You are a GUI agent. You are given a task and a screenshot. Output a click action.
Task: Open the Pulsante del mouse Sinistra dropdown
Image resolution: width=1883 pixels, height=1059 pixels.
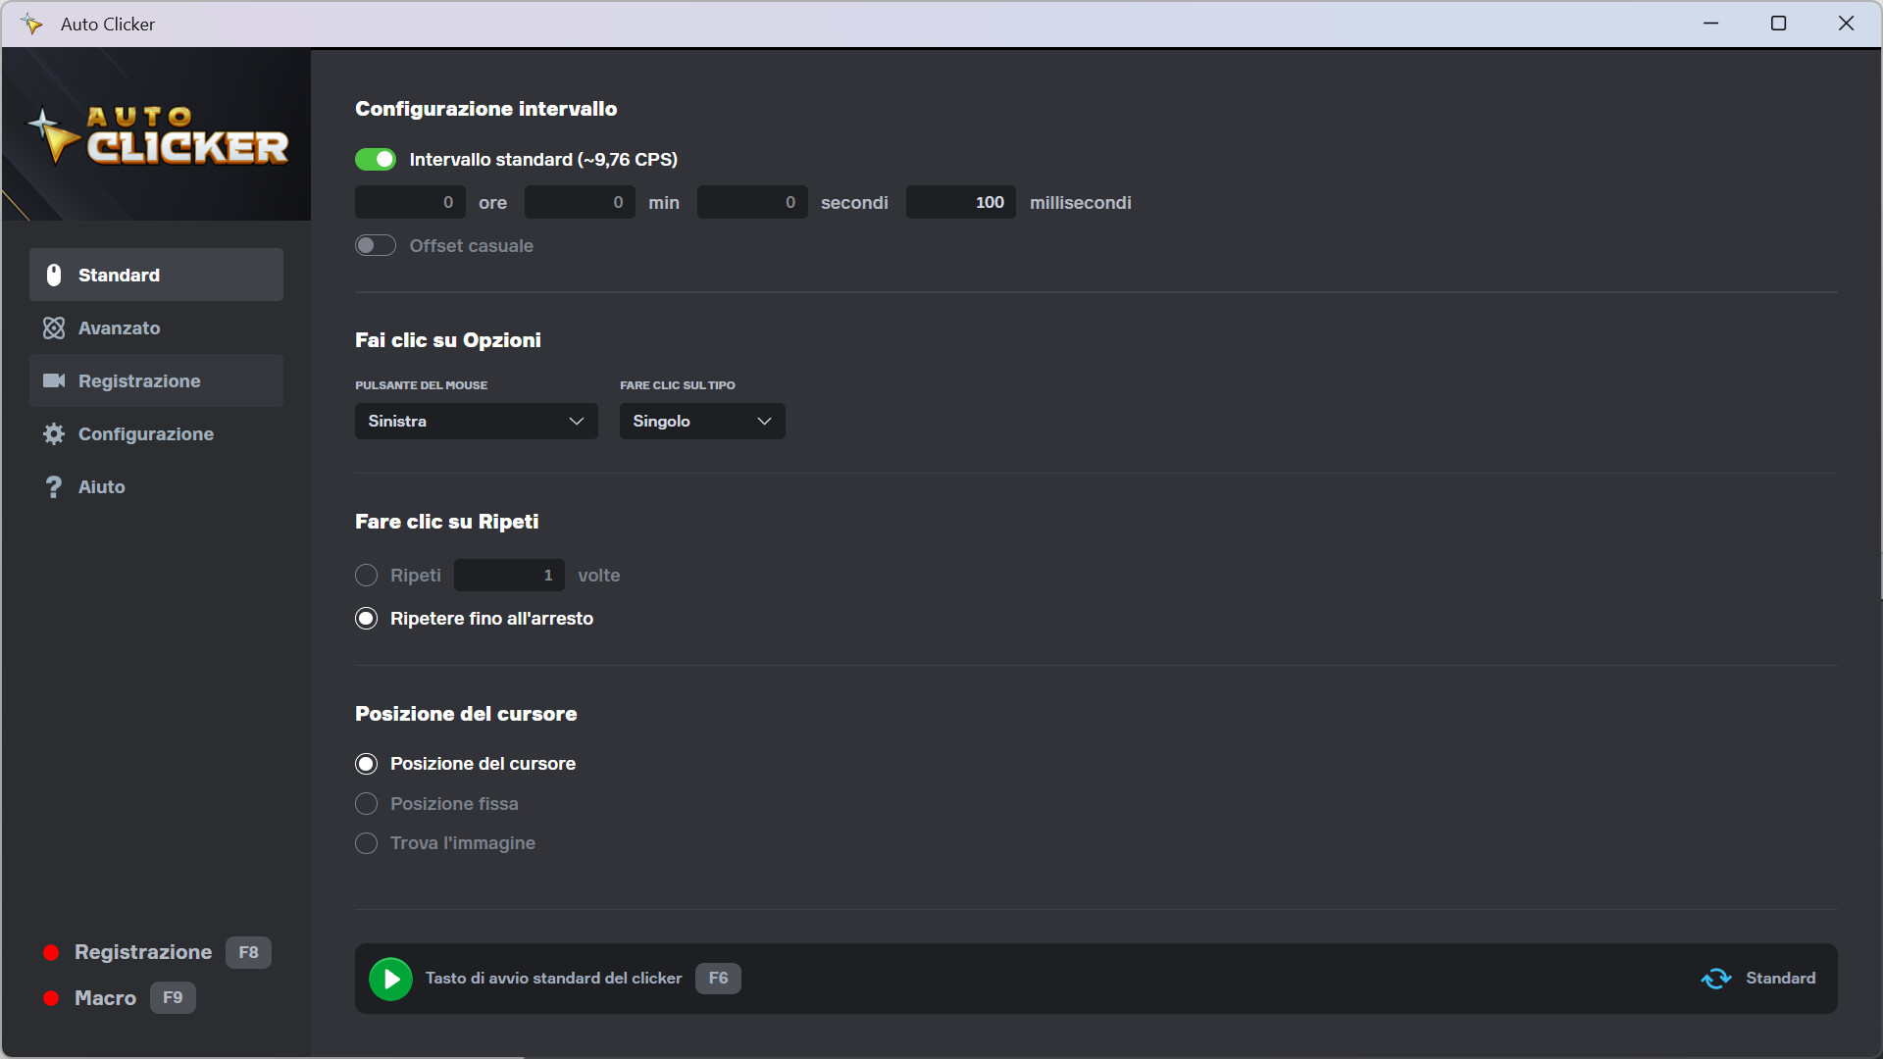pos(476,421)
